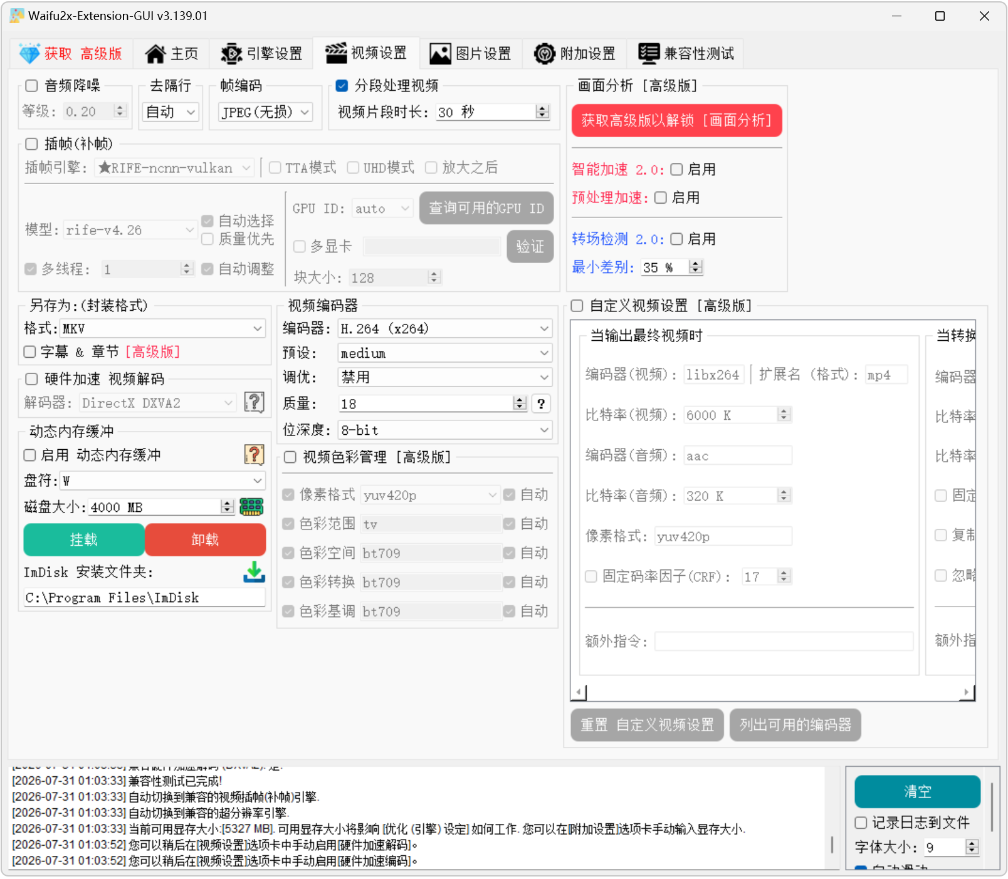Open the decoder help question-mark icon
The width and height of the screenshot is (1008, 879).
[x=254, y=402]
